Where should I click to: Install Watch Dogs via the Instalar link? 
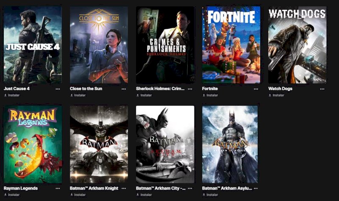coord(276,95)
